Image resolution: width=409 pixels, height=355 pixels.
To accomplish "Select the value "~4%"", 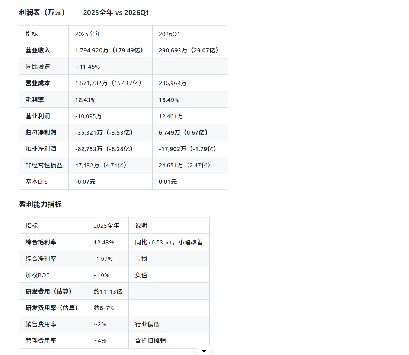I will click(x=100, y=341).
